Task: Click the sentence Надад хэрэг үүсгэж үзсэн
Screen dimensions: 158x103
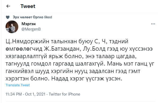Action: coord(87,79)
